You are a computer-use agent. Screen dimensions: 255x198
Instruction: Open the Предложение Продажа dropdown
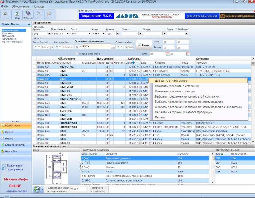(67, 34)
